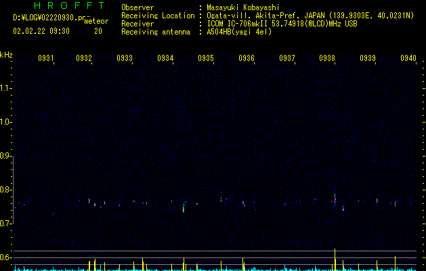Click the 0.9 frequency axis label

point(5,156)
